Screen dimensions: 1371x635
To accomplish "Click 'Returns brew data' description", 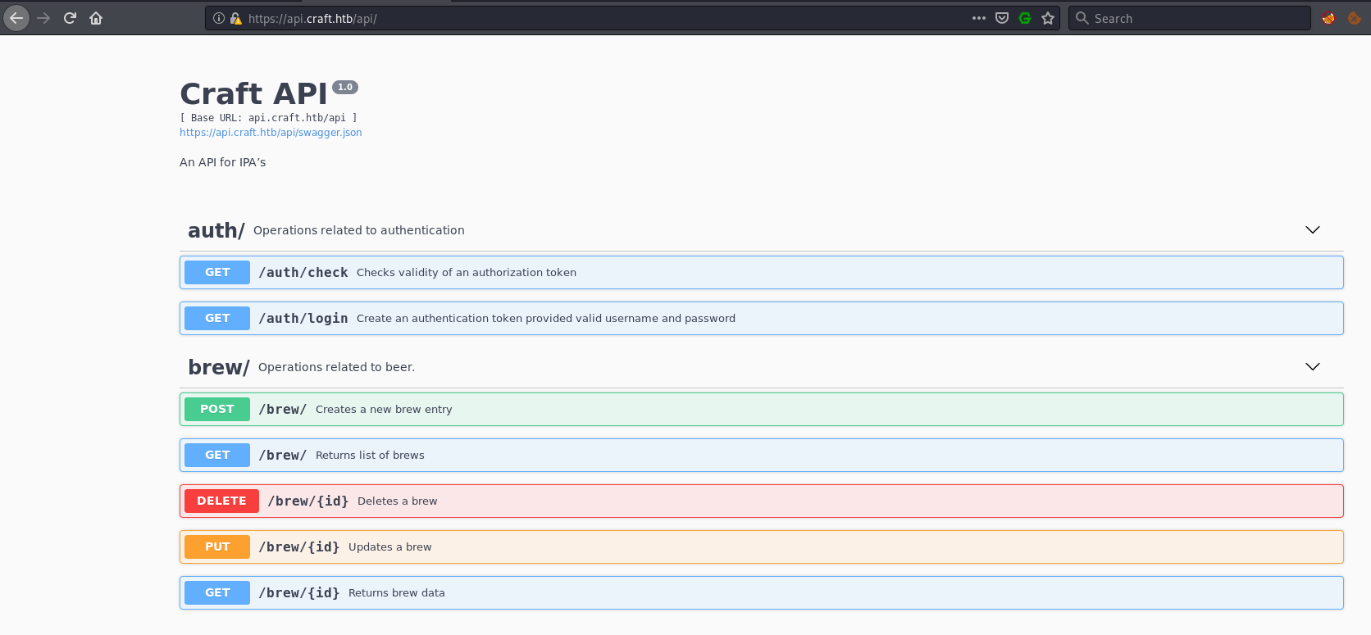I will tap(397, 592).
